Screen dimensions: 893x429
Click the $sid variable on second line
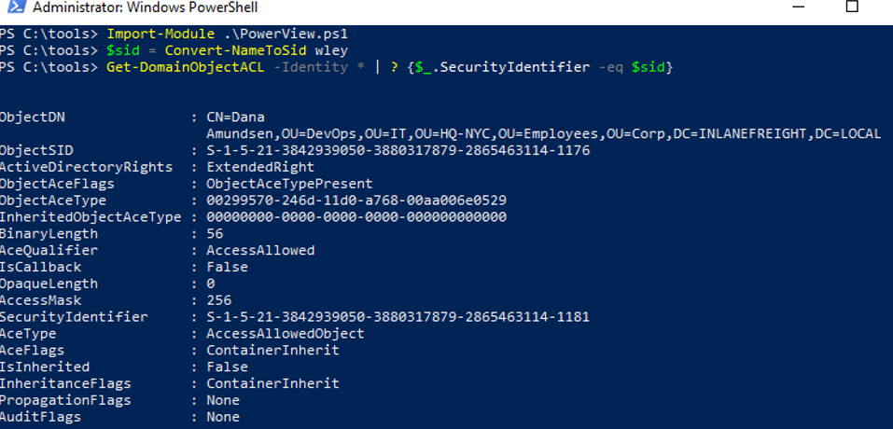click(x=121, y=51)
